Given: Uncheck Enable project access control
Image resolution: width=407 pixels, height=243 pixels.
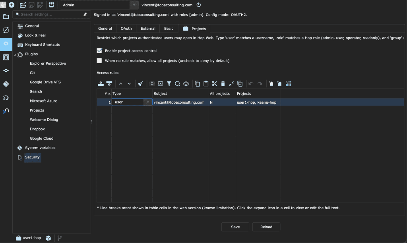Looking at the screenshot, I should pyautogui.click(x=99, y=50).
